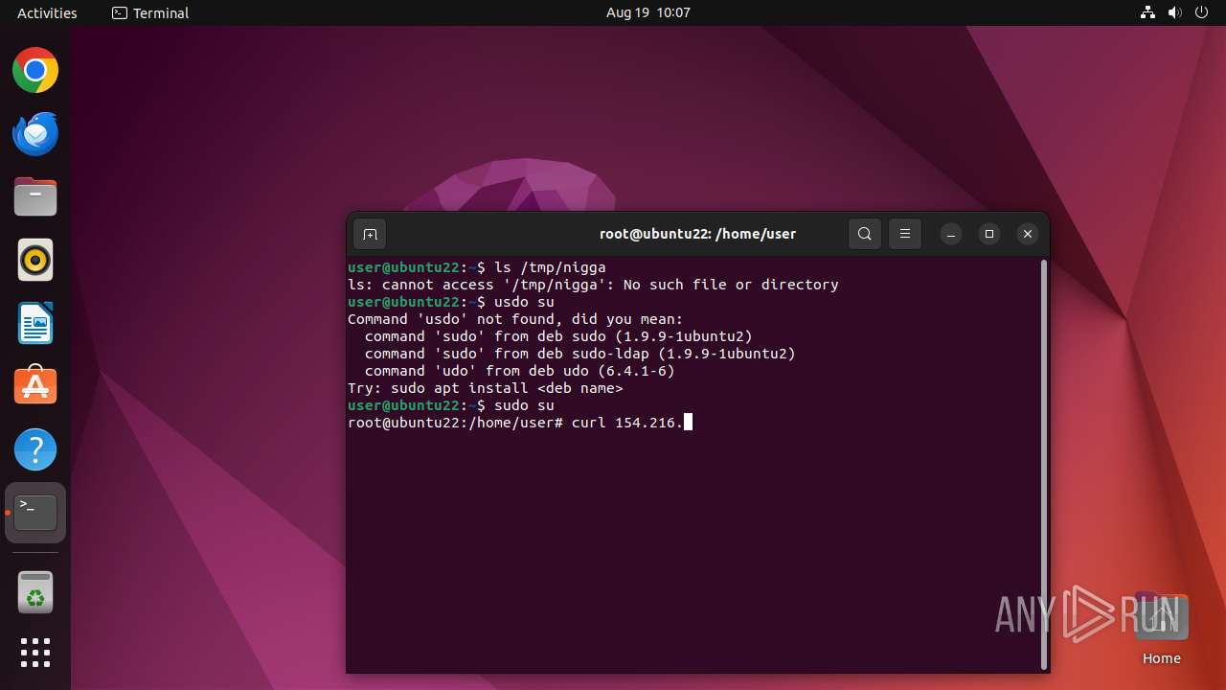1226x690 pixels.
Task: Minimize the terminal window
Action: click(951, 234)
